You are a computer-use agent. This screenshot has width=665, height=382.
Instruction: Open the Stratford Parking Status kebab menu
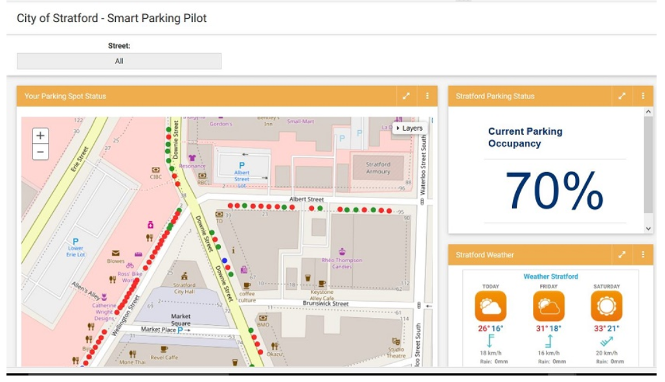click(x=642, y=95)
